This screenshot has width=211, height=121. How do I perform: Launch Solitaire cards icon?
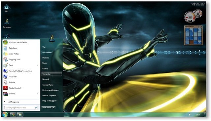tap(5, 82)
